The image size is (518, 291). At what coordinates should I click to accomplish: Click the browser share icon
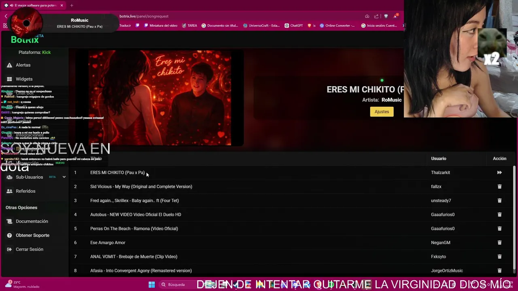tap(376, 16)
